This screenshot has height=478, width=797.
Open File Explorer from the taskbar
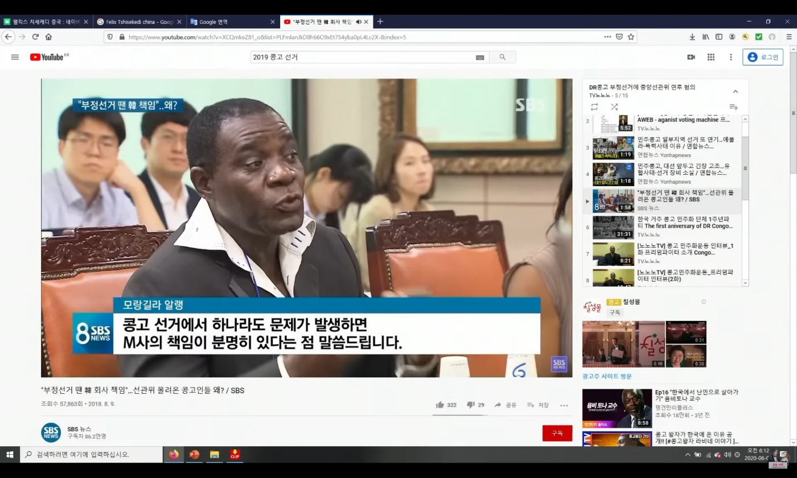tap(215, 454)
